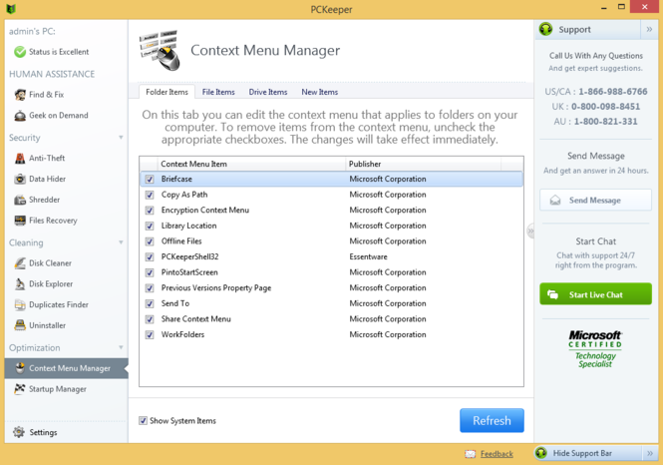
Task: Click the Find & Fix detective icon
Action: (x=20, y=95)
